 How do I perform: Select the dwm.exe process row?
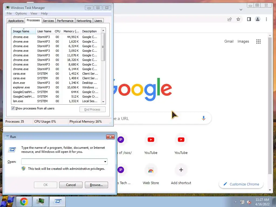point(56,83)
